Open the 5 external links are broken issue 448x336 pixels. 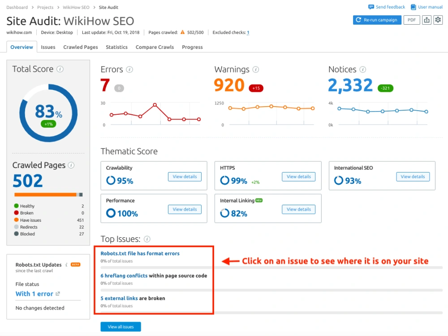pos(119,298)
